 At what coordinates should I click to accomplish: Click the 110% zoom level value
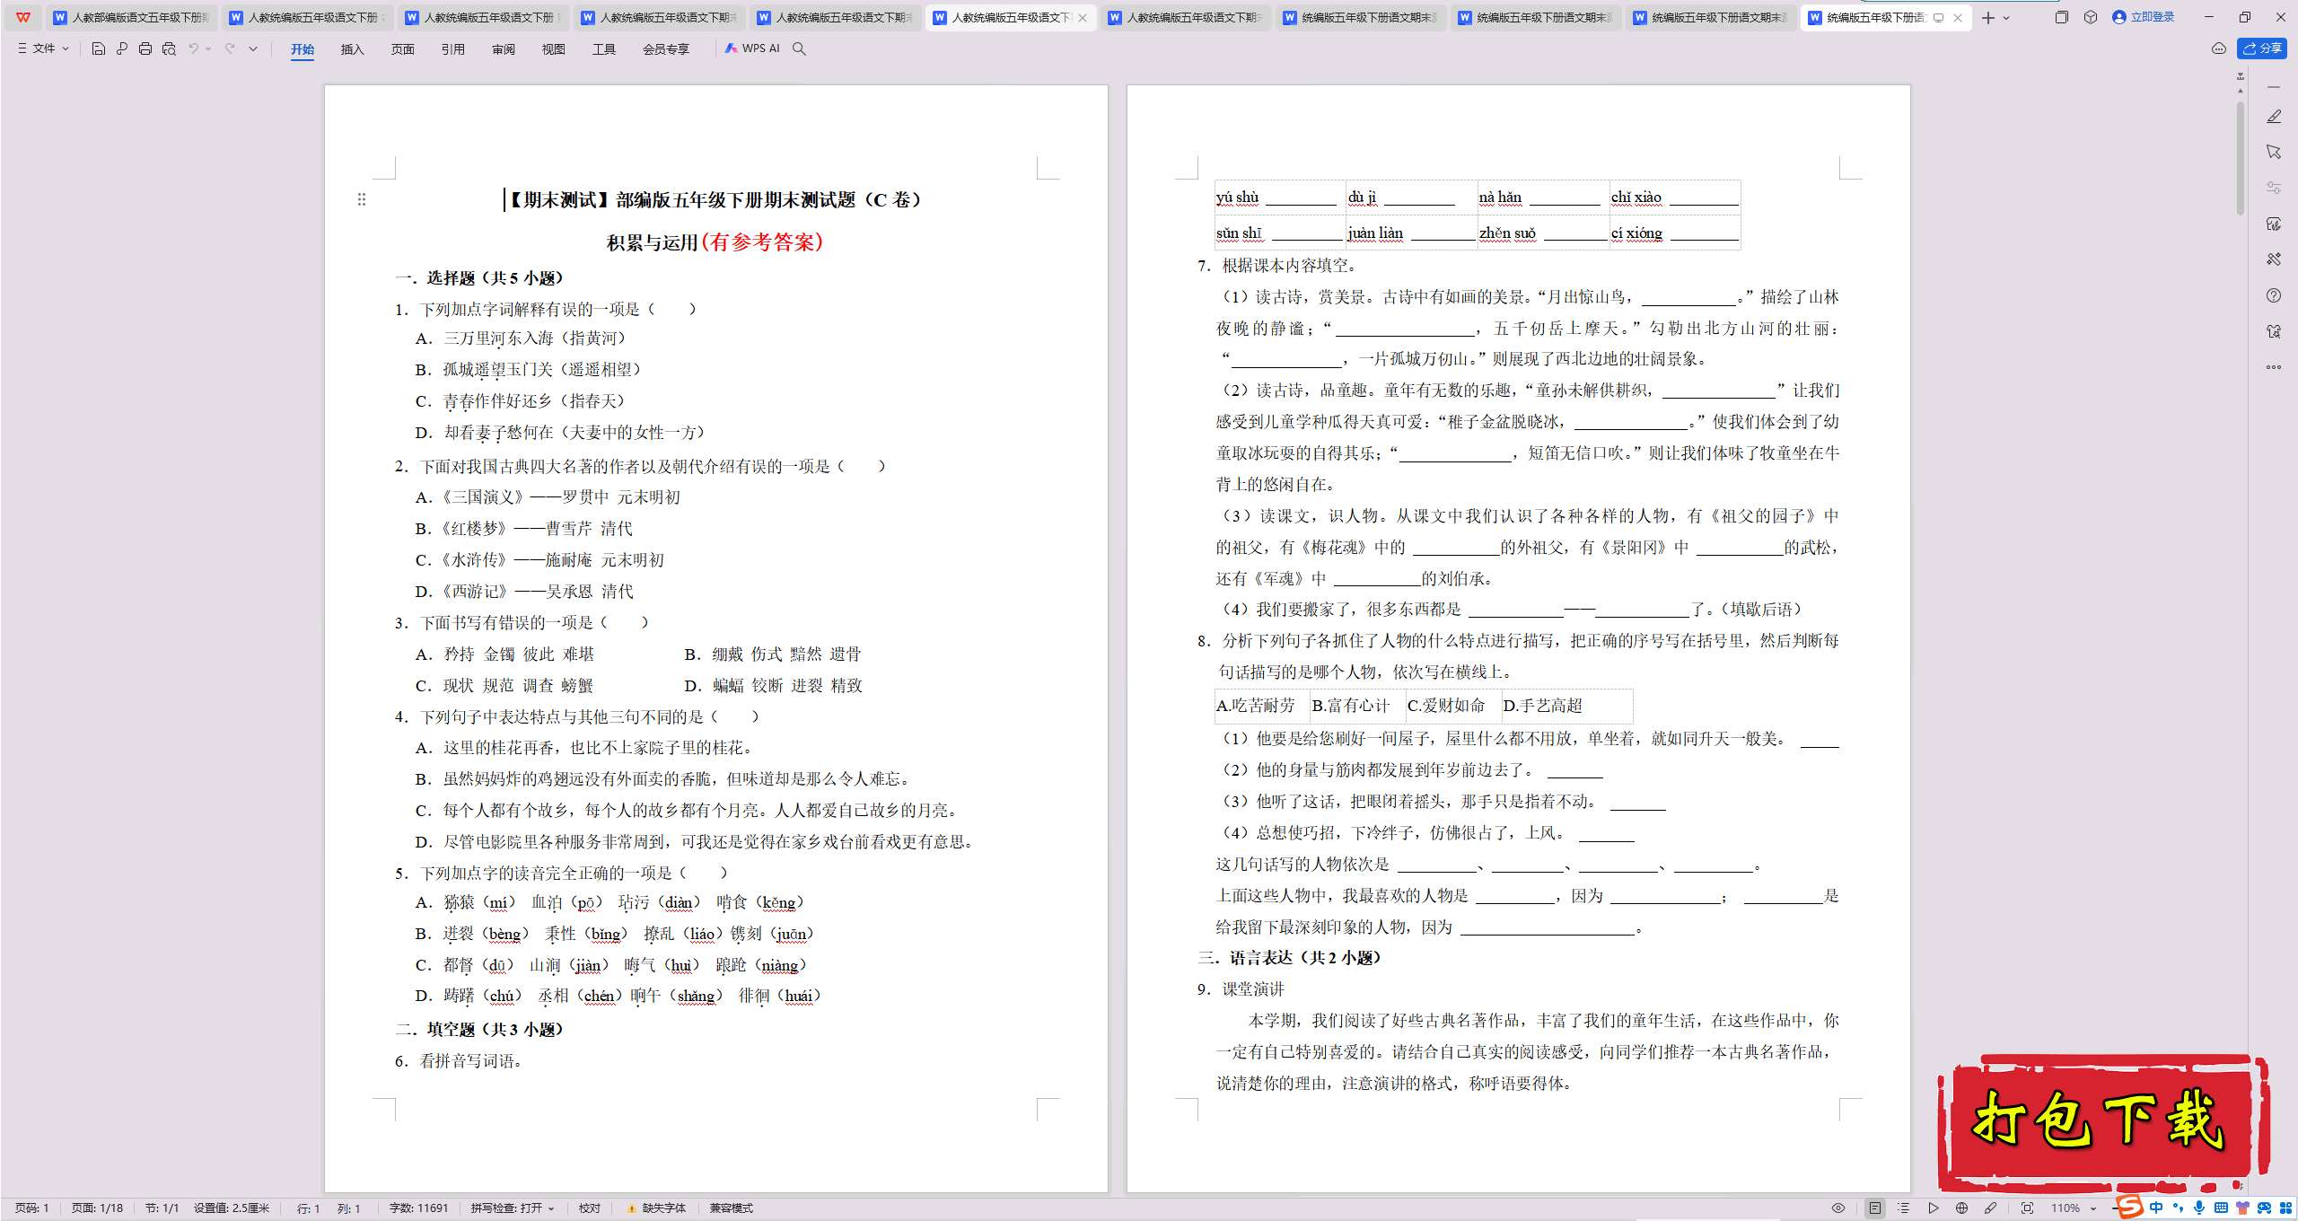click(2066, 1208)
